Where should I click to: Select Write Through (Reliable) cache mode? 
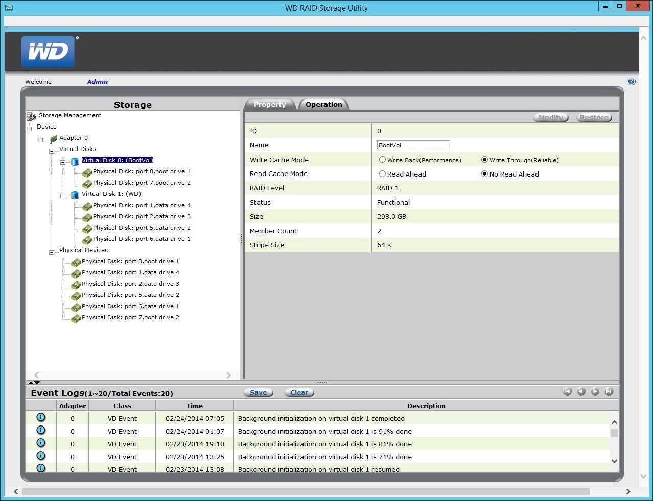coord(484,160)
